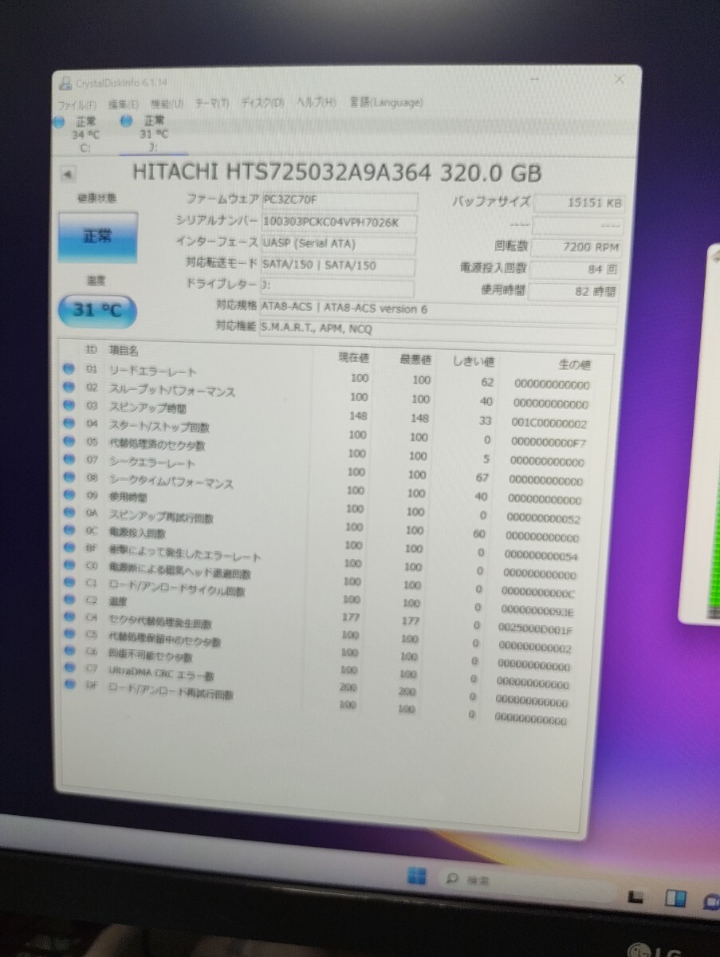
Task: Click the status dot for 0A スピンアップ再試行回数
Action: (69, 514)
